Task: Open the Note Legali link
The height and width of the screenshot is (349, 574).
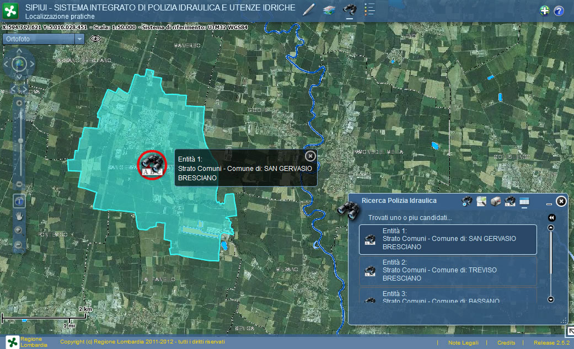Action: pyautogui.click(x=463, y=343)
